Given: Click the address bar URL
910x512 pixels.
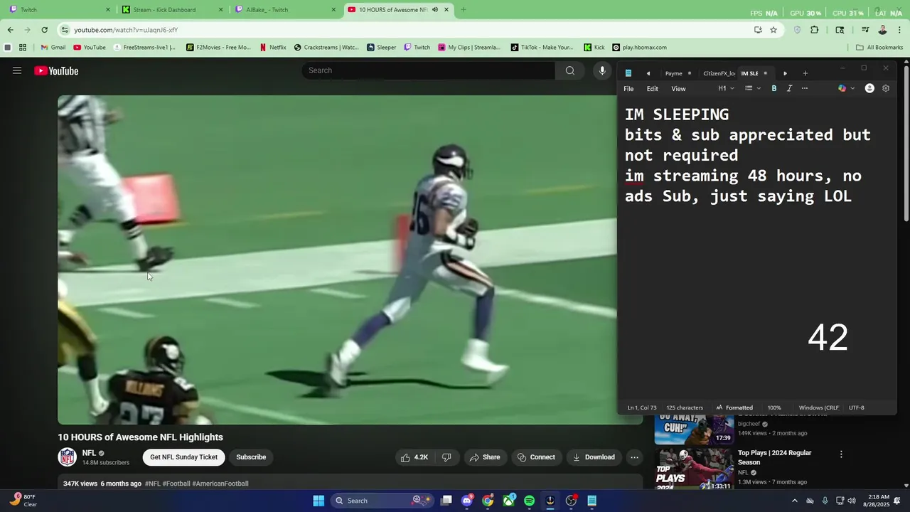Looking at the screenshot, I should (126, 30).
